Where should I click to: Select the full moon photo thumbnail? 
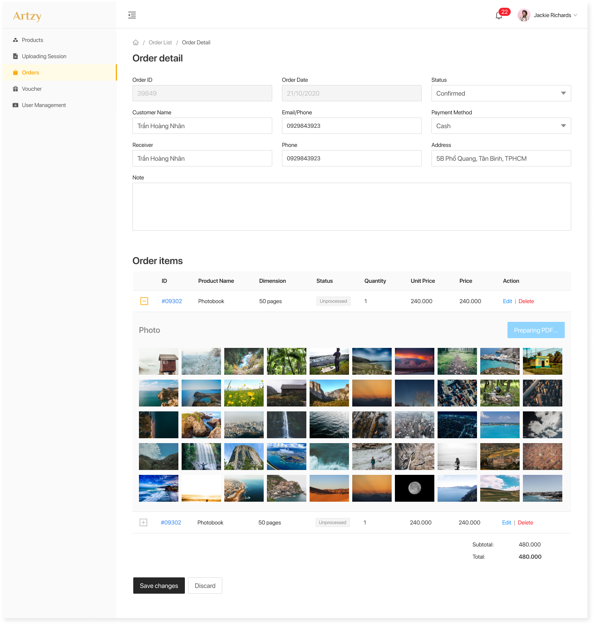414,488
